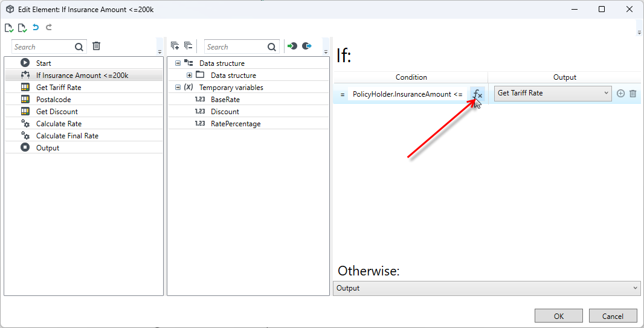Screen dimensions: 644x328
Task: Click the magnifier in the elements search box
Action: point(79,47)
